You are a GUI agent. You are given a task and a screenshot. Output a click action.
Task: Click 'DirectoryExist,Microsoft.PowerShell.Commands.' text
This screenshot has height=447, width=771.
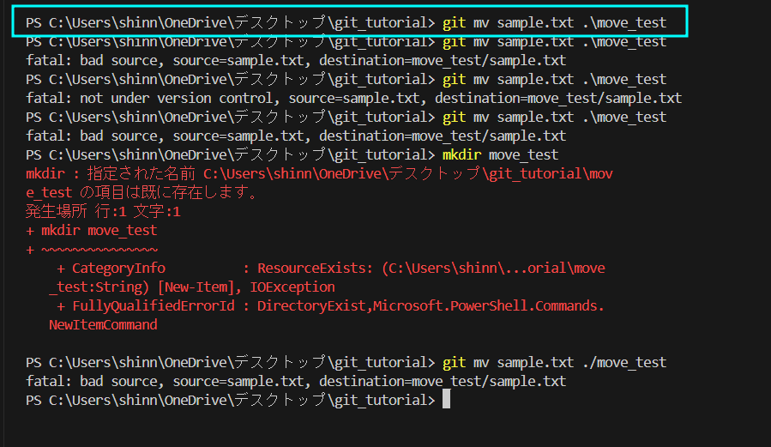click(x=431, y=305)
